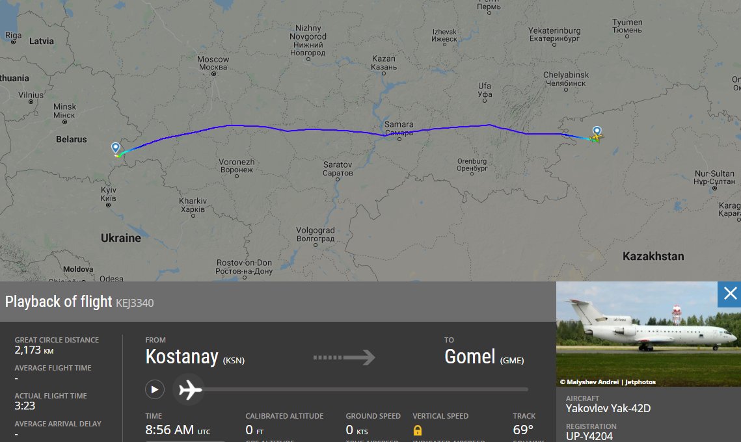The width and height of the screenshot is (741, 442).
Task: Click the UP-Y4204 registration text
Action: [589, 436]
